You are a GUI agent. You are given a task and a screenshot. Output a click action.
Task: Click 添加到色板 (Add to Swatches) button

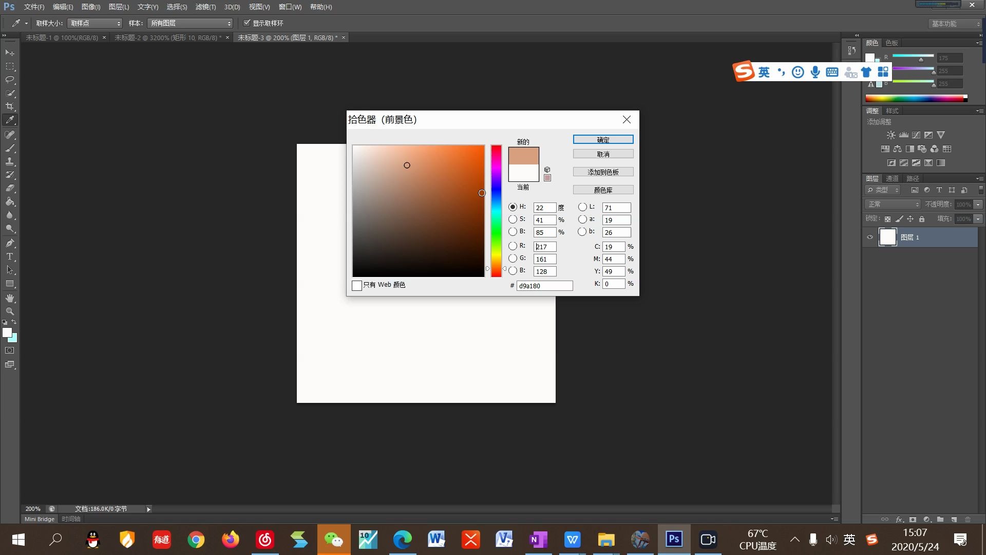point(603,172)
